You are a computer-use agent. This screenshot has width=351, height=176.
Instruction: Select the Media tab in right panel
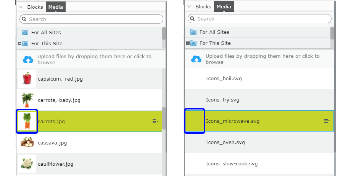pyautogui.click(x=224, y=6)
